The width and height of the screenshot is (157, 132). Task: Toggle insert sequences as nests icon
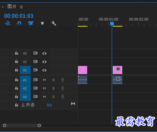(x=8, y=23)
